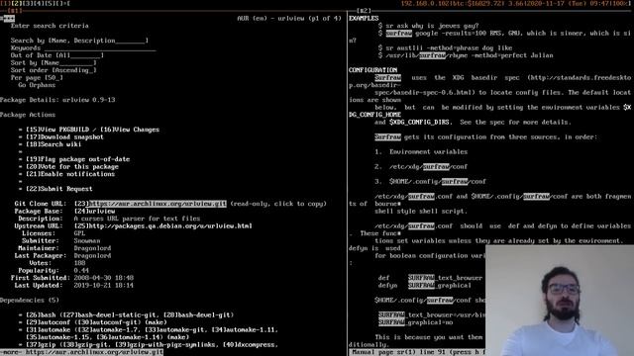Open the bash-devel-git link
The image size is (634, 356).
click(198, 314)
